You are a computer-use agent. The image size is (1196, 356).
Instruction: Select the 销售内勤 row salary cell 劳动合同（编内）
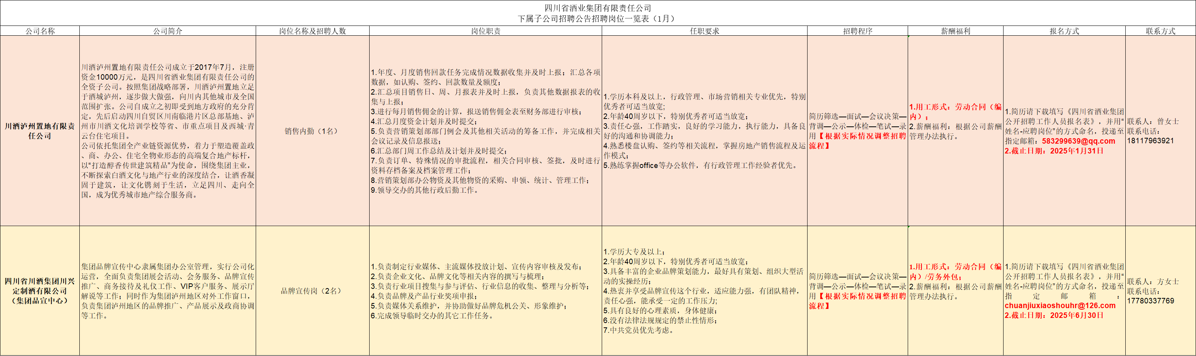pyautogui.click(x=956, y=131)
